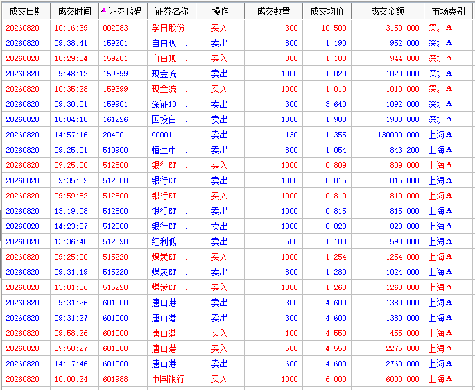475x390 pixels.
Task: Click trade time 09:58:26
Action: click(x=71, y=333)
